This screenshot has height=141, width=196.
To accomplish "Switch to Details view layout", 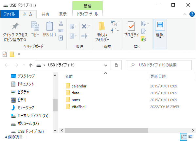I will (184, 137).
